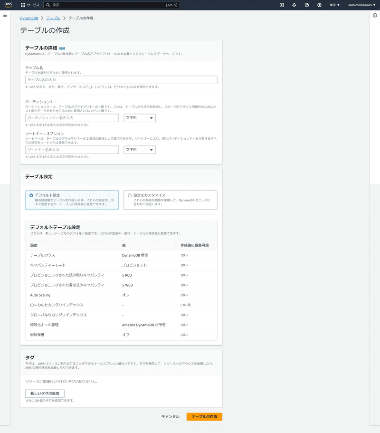Open the 情報 link next to テーブルの詳細
The height and width of the screenshot is (433, 380).
[62, 48]
